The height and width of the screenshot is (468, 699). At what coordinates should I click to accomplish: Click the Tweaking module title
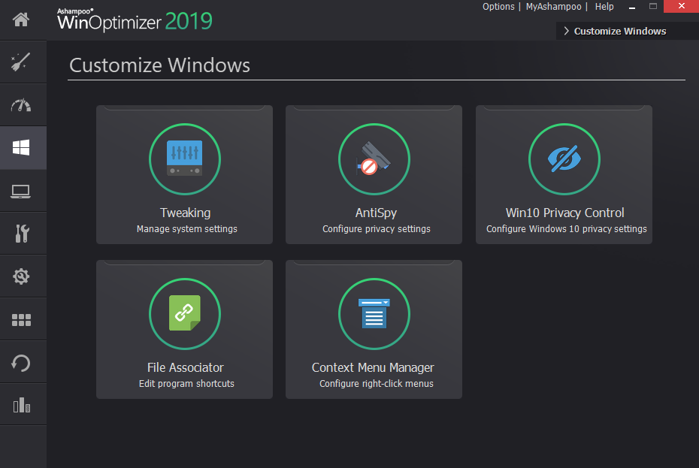click(x=186, y=213)
